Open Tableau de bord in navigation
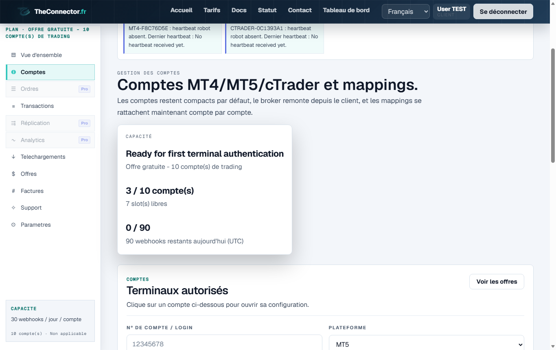 (346, 10)
